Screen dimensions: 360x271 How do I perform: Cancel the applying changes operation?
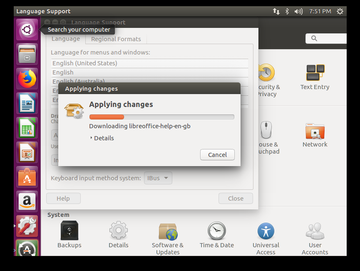217,155
